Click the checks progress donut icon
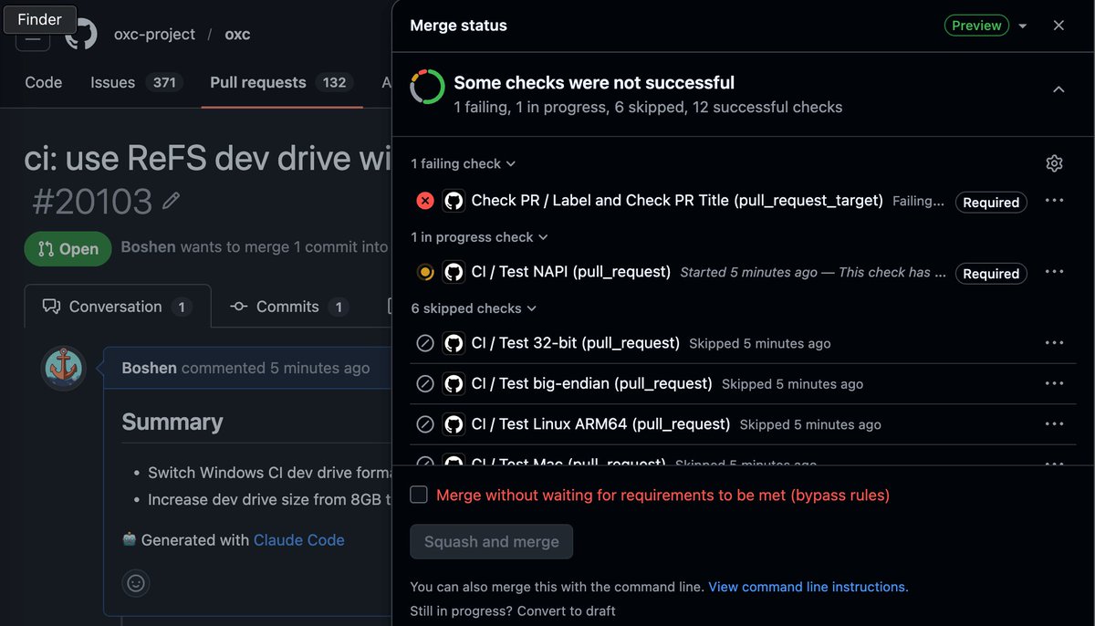The image size is (1095, 626). point(427,88)
